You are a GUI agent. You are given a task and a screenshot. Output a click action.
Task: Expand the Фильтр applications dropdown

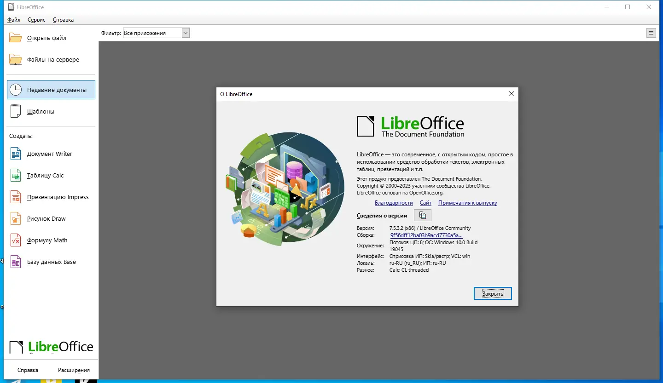click(x=185, y=33)
